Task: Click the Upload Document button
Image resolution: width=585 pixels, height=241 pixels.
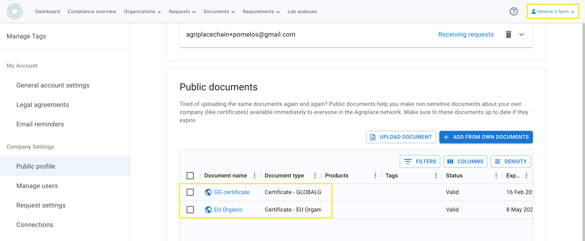Action: pyautogui.click(x=401, y=137)
